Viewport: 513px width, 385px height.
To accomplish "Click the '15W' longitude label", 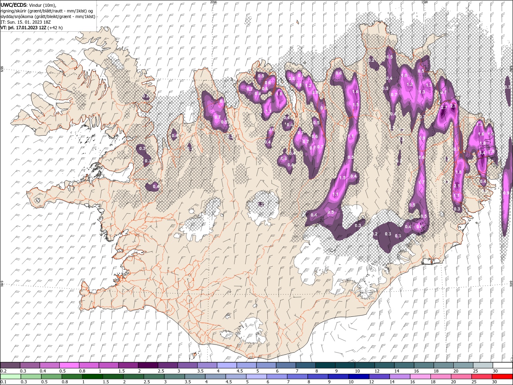I will [424, 2].
